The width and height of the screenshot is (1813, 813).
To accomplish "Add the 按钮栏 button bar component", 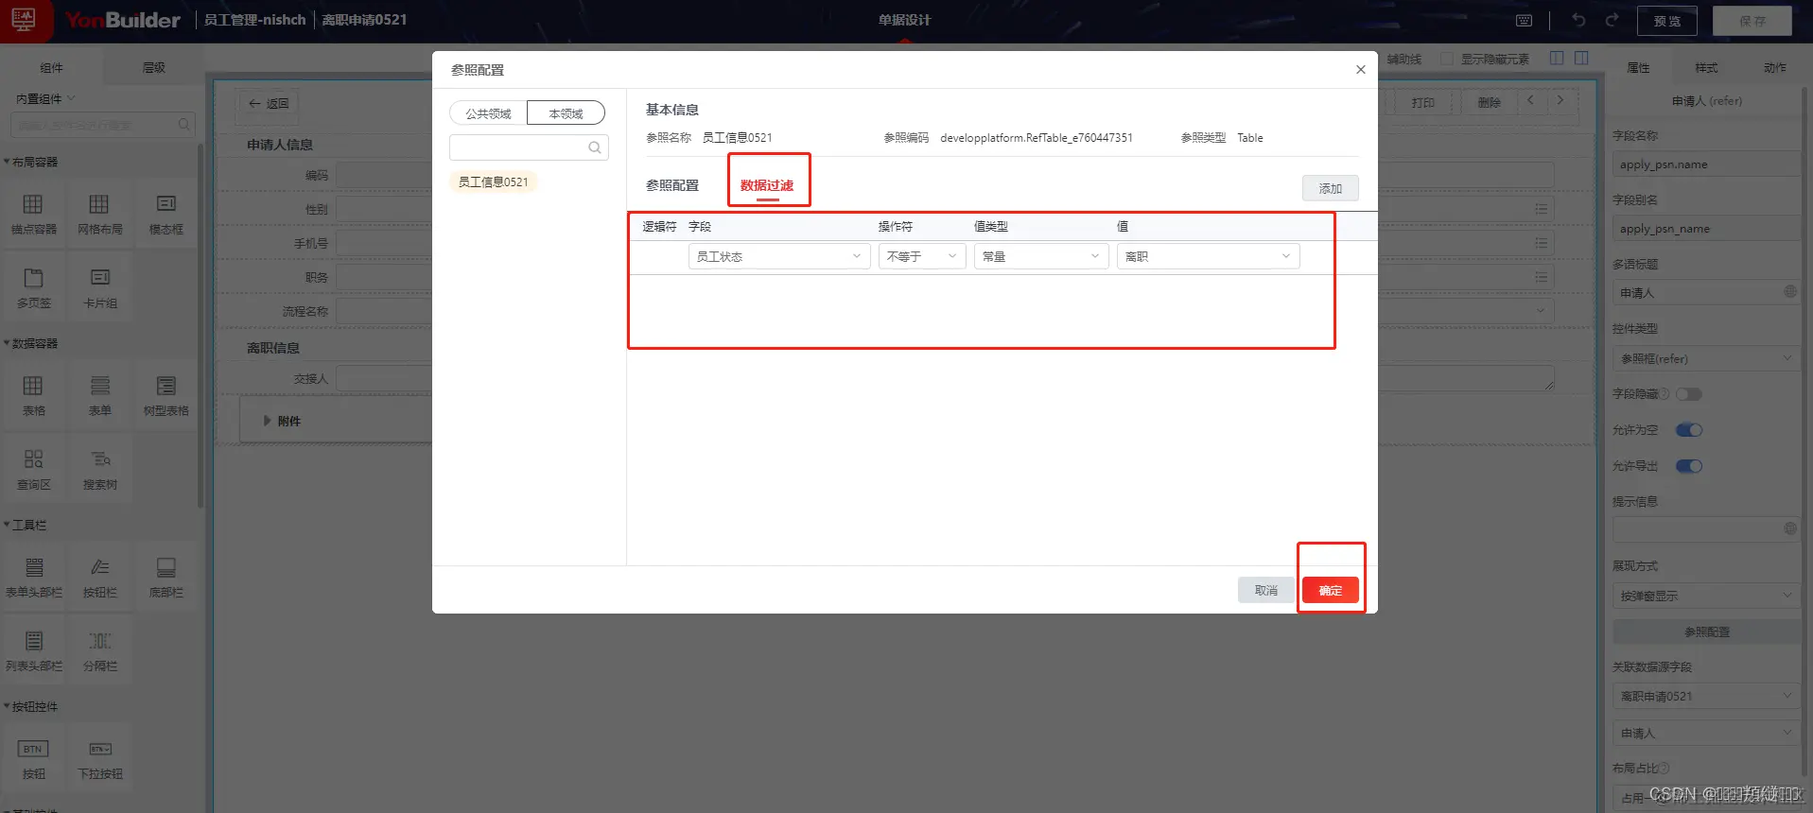I will 100,577.
